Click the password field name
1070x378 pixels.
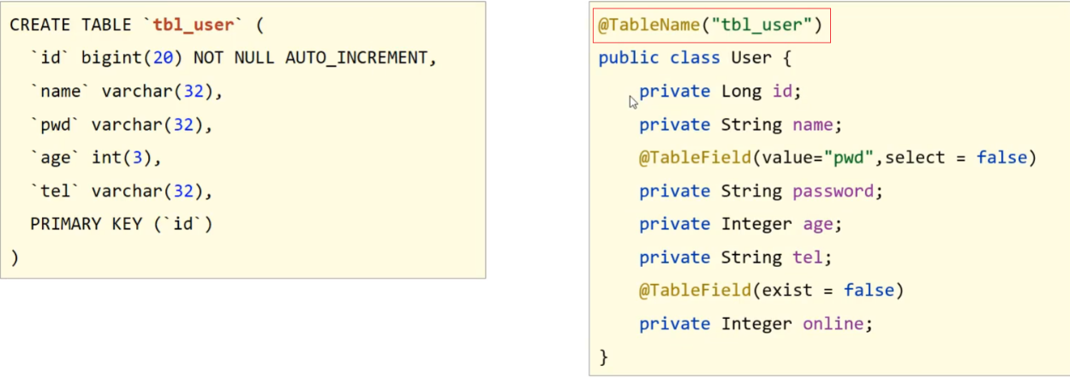click(834, 191)
